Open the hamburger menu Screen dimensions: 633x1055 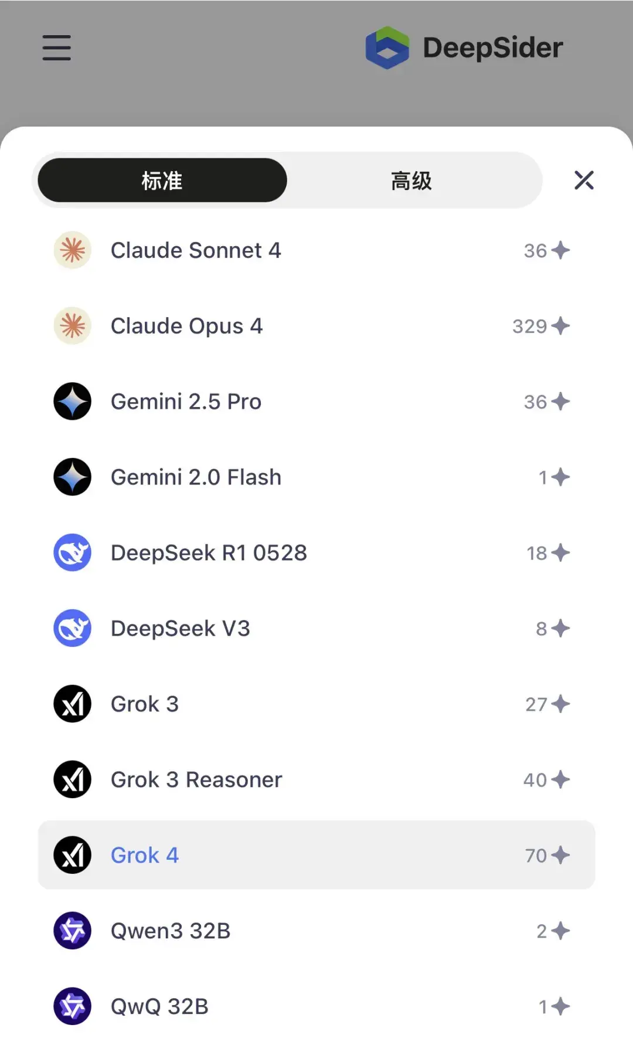click(x=57, y=48)
